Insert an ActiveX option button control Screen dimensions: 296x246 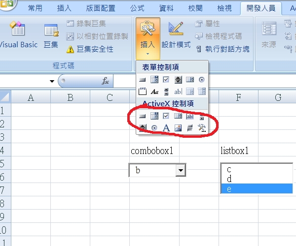154,128
